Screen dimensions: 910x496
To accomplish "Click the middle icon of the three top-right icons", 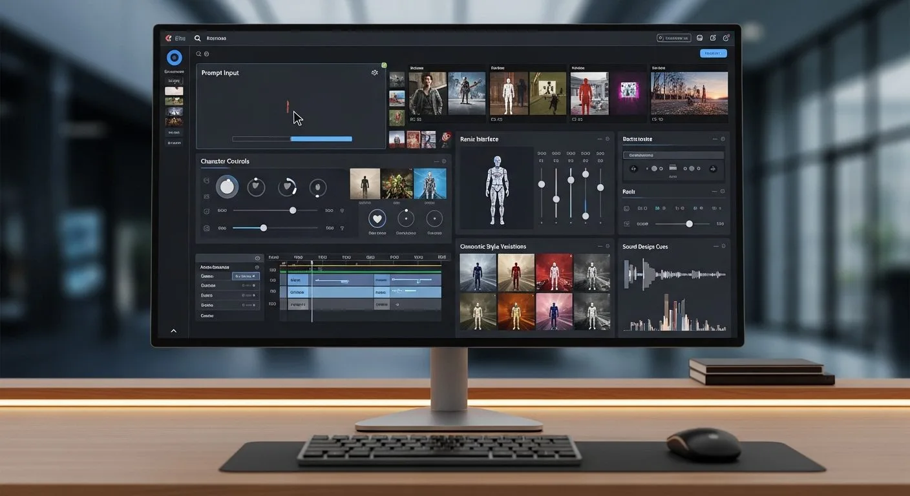I will point(713,38).
